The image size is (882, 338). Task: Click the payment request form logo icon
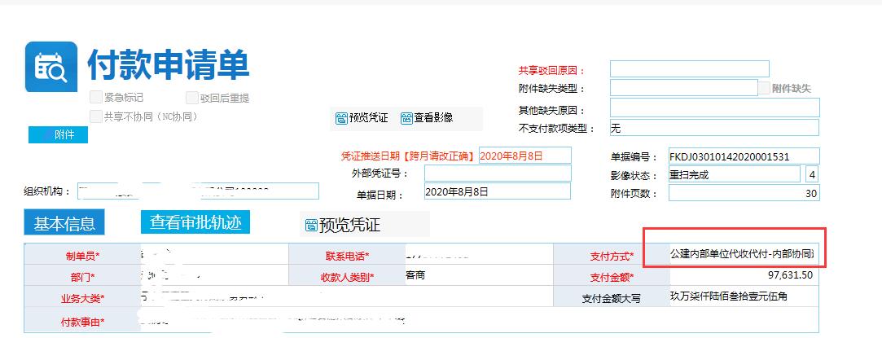tap(51, 68)
